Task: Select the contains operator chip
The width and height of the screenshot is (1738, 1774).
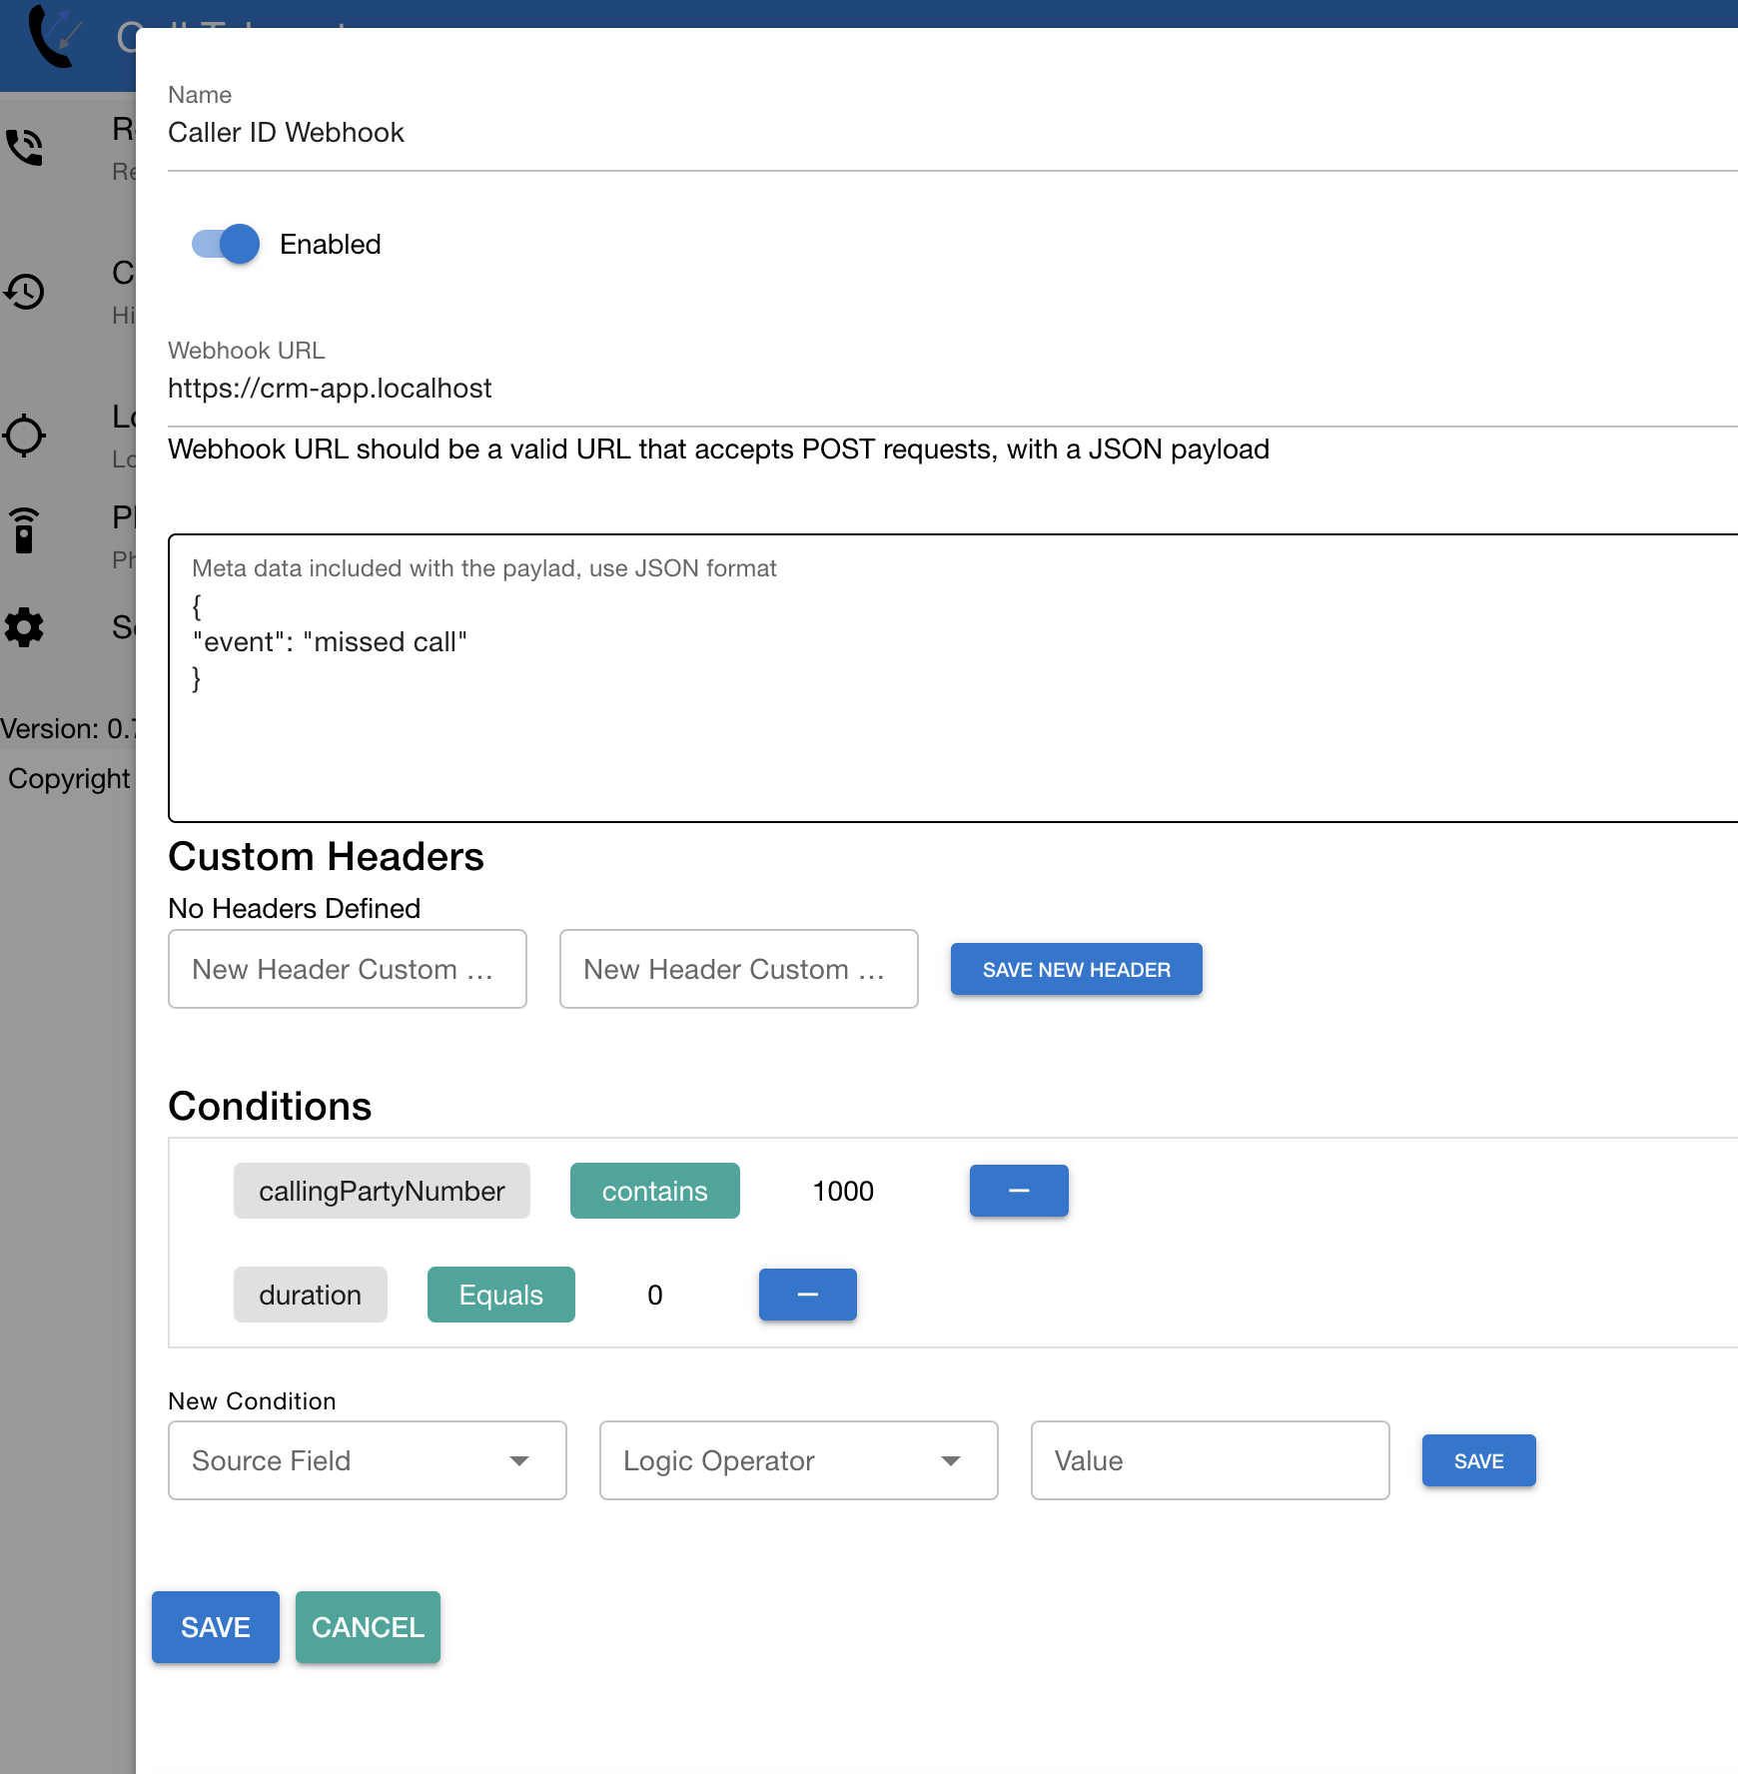Action: (654, 1191)
